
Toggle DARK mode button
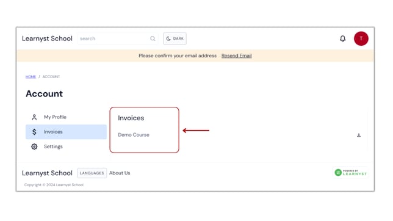point(175,38)
